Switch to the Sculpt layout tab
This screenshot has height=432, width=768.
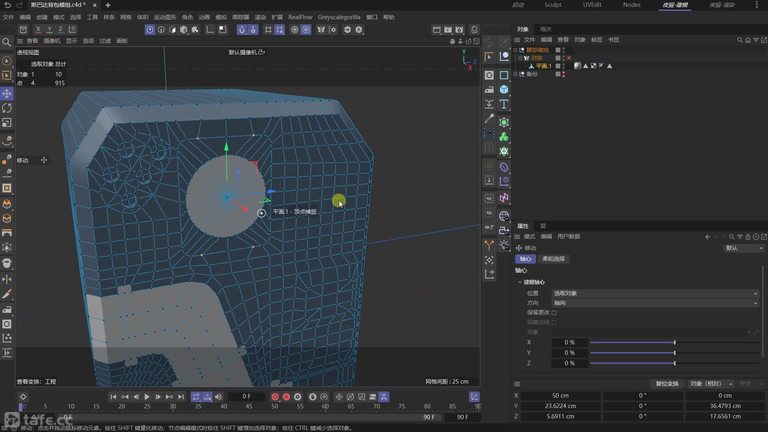point(553,5)
